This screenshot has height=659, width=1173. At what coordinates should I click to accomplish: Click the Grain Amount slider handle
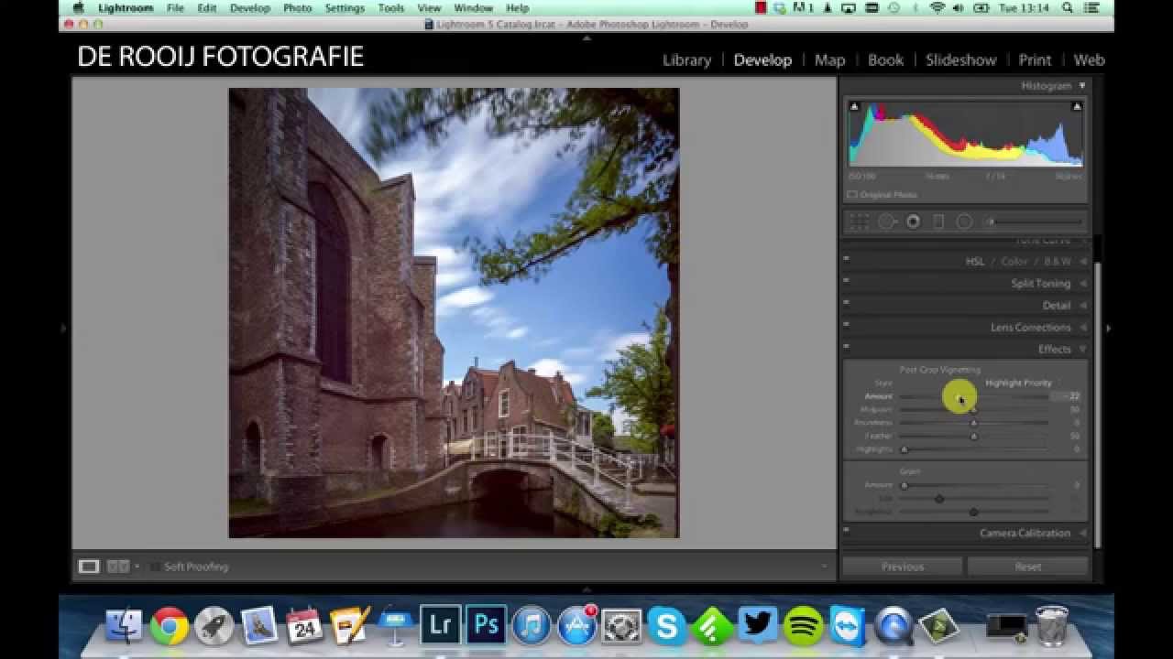tap(904, 485)
